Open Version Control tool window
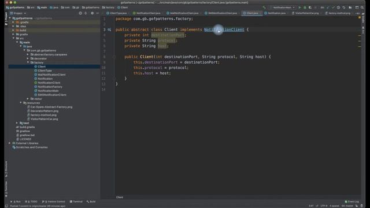The height and width of the screenshot is (208, 370). 54,202
